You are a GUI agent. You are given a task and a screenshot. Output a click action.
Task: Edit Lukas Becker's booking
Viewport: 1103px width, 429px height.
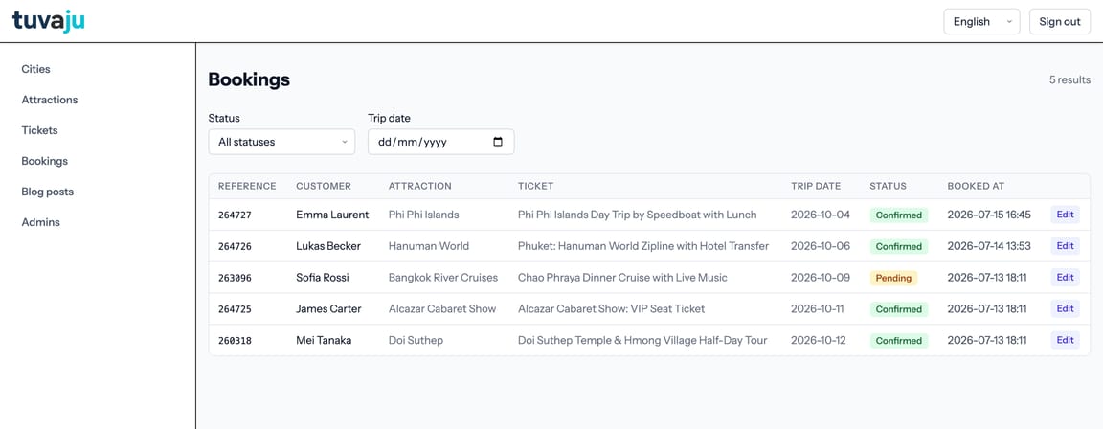[1065, 246]
